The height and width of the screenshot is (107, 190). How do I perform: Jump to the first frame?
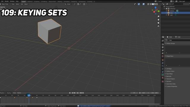pyautogui.click(x=72, y=93)
